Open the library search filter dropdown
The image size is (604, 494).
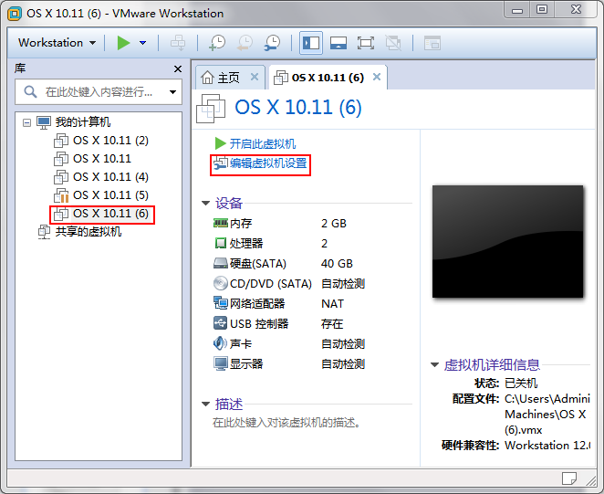(173, 92)
